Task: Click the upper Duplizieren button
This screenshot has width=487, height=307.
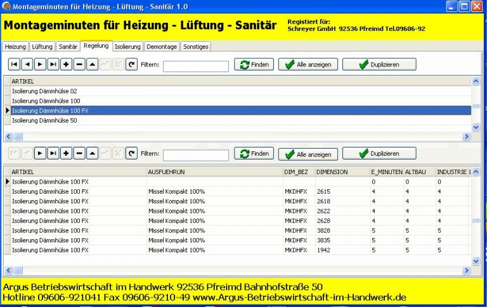Action: tap(379, 65)
